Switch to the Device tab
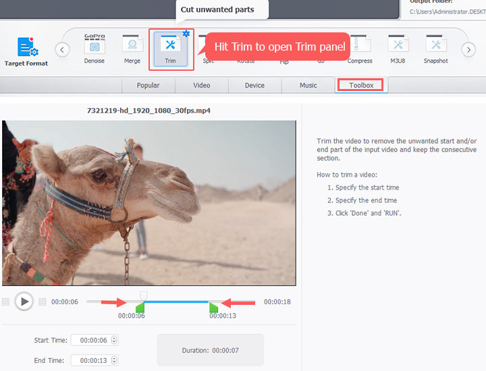Screen dimensions: 486x371 tap(254, 85)
